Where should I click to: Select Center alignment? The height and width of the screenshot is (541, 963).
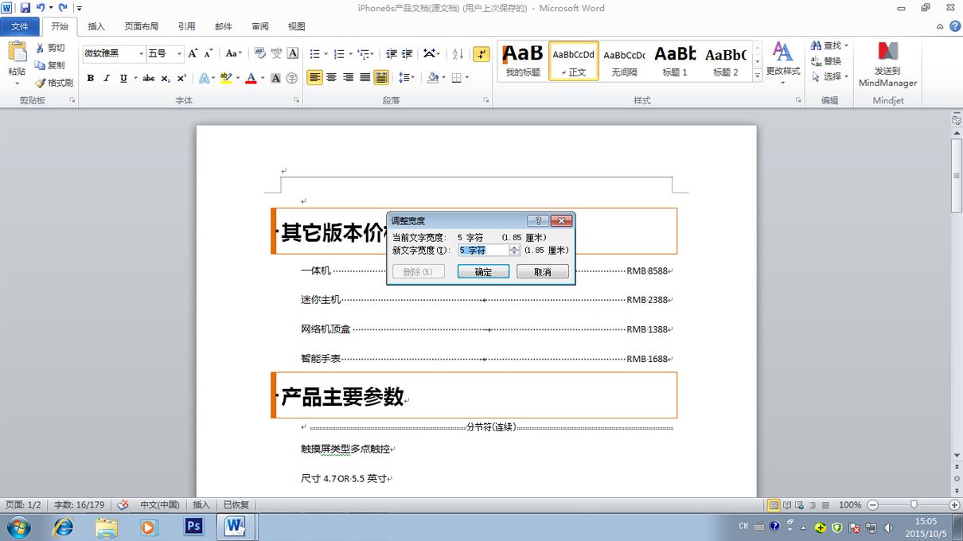[332, 78]
